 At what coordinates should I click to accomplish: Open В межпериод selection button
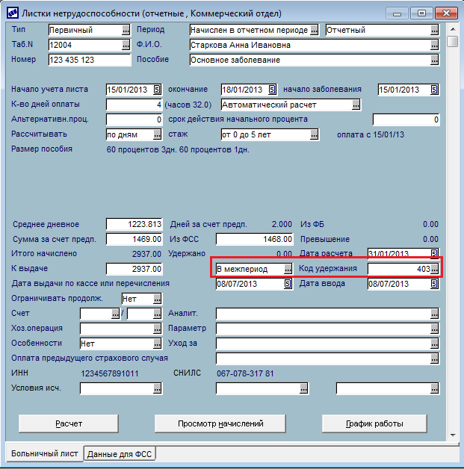coord(288,269)
